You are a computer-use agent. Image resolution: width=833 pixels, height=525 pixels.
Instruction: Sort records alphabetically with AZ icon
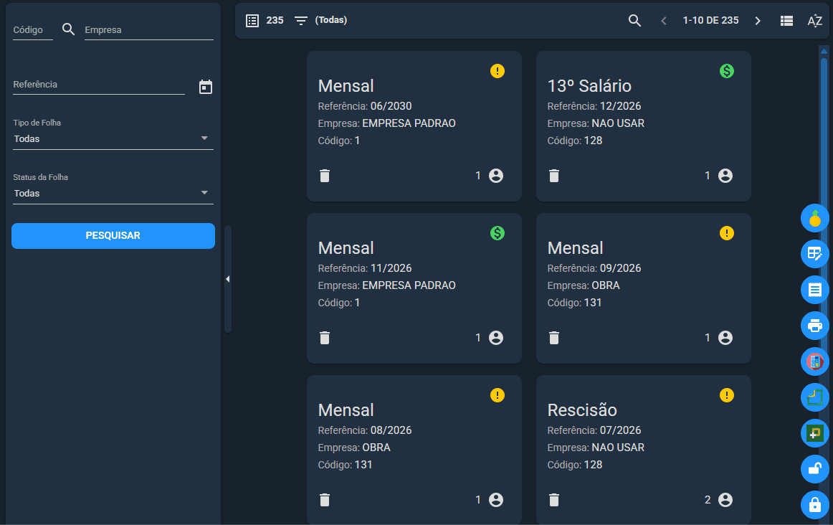[814, 21]
